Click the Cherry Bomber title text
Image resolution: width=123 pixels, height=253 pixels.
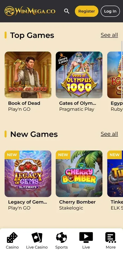click(78, 202)
